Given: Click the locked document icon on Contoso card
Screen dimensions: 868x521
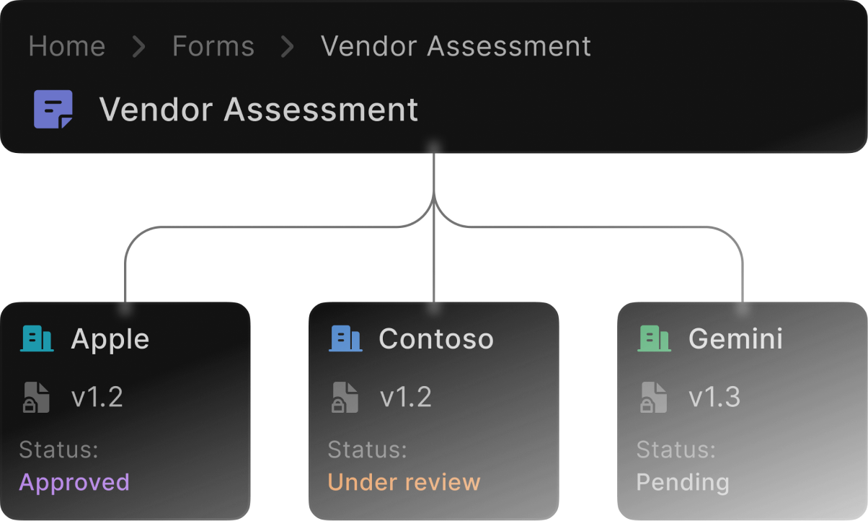Looking at the screenshot, I should click(x=345, y=398).
